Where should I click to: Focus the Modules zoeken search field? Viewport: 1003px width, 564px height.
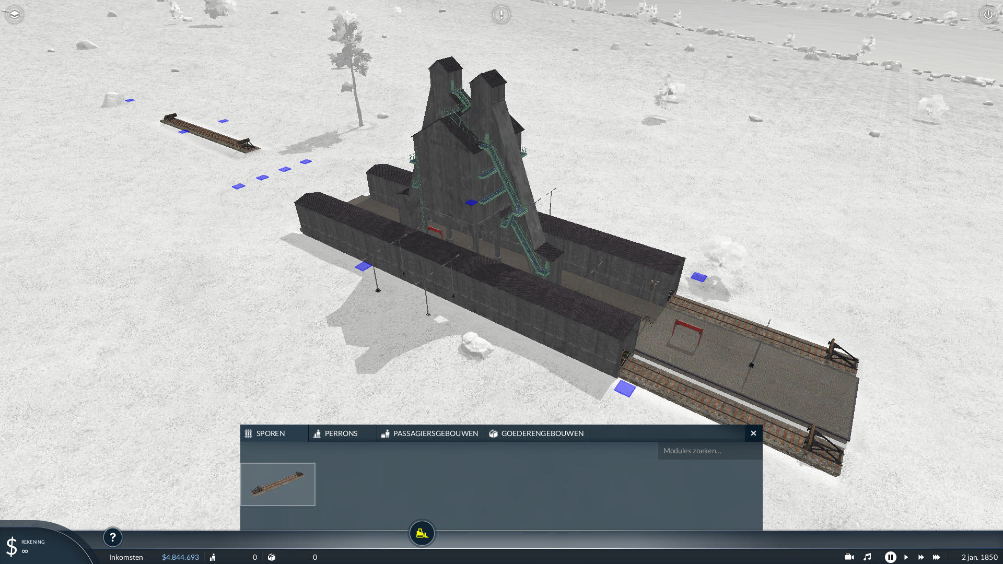tap(710, 451)
